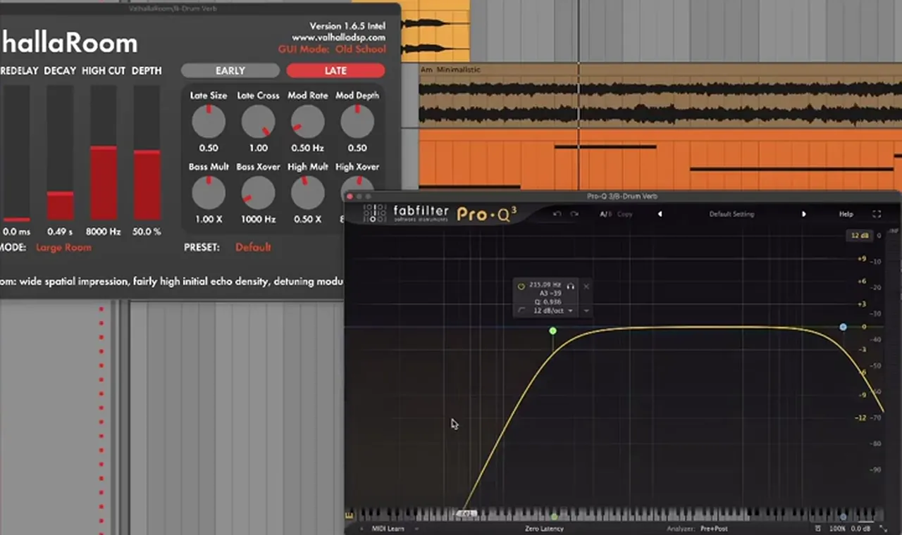
Task: Select the Am Minimalistic audio clip
Action: coord(660,95)
